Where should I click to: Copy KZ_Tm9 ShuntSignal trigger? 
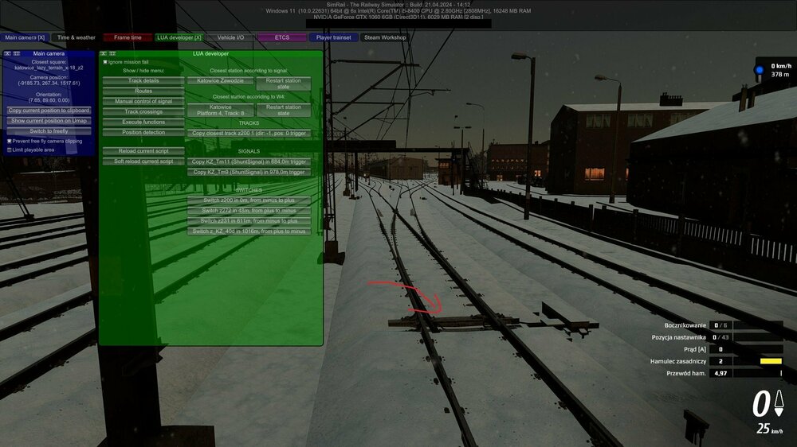point(249,172)
